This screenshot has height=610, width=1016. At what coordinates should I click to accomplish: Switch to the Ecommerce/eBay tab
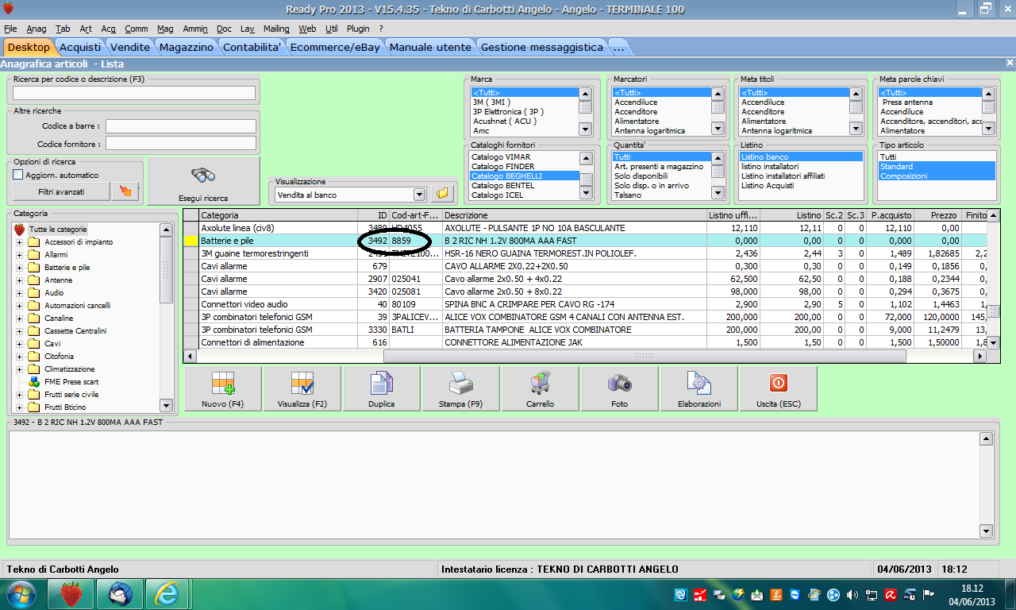click(x=335, y=47)
